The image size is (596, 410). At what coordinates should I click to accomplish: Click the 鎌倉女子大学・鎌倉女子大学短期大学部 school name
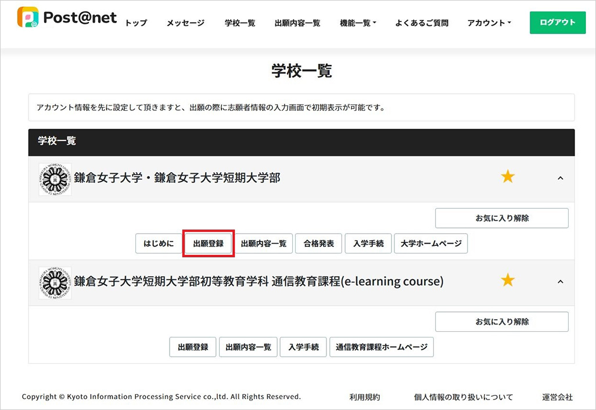(x=177, y=177)
